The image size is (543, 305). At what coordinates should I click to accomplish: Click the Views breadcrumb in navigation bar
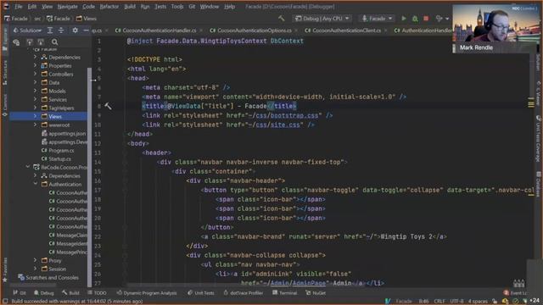click(87, 19)
